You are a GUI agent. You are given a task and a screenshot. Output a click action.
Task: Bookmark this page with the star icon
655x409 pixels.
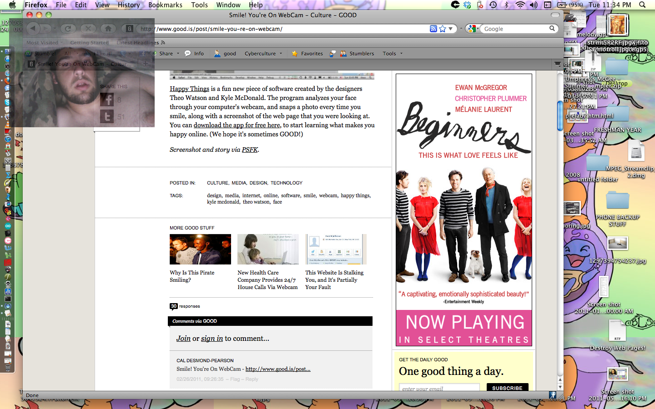(443, 29)
